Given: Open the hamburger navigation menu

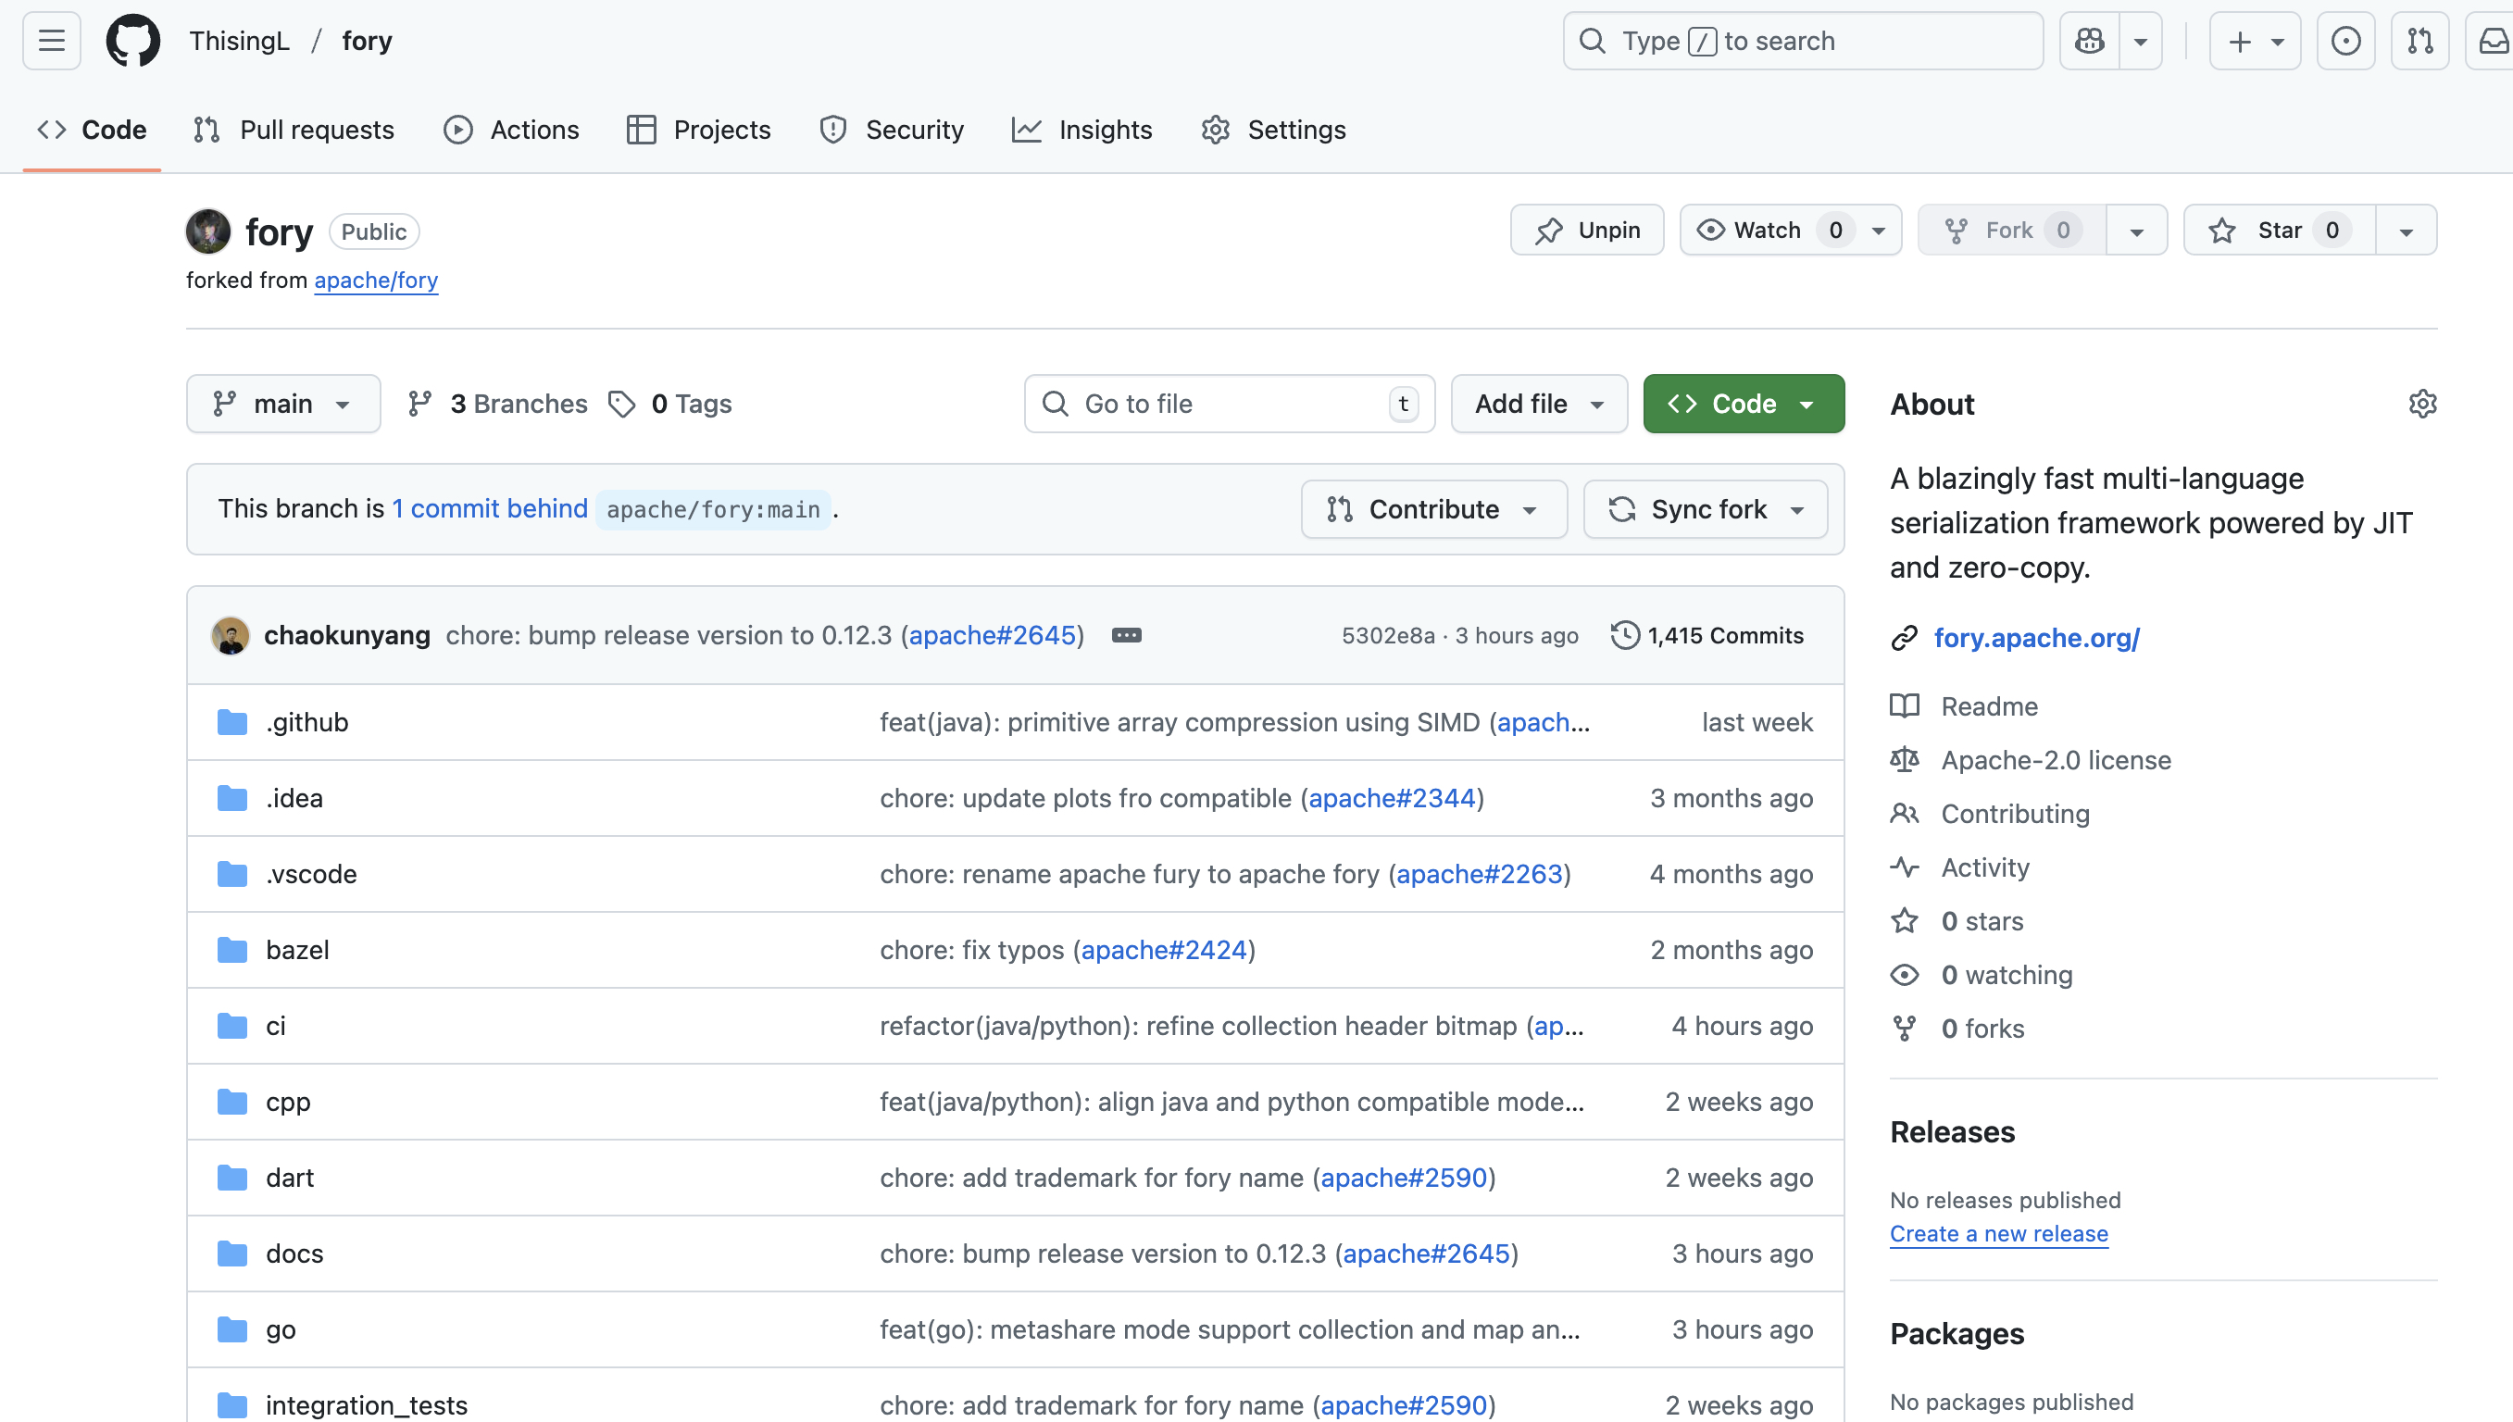Looking at the screenshot, I should point(51,41).
